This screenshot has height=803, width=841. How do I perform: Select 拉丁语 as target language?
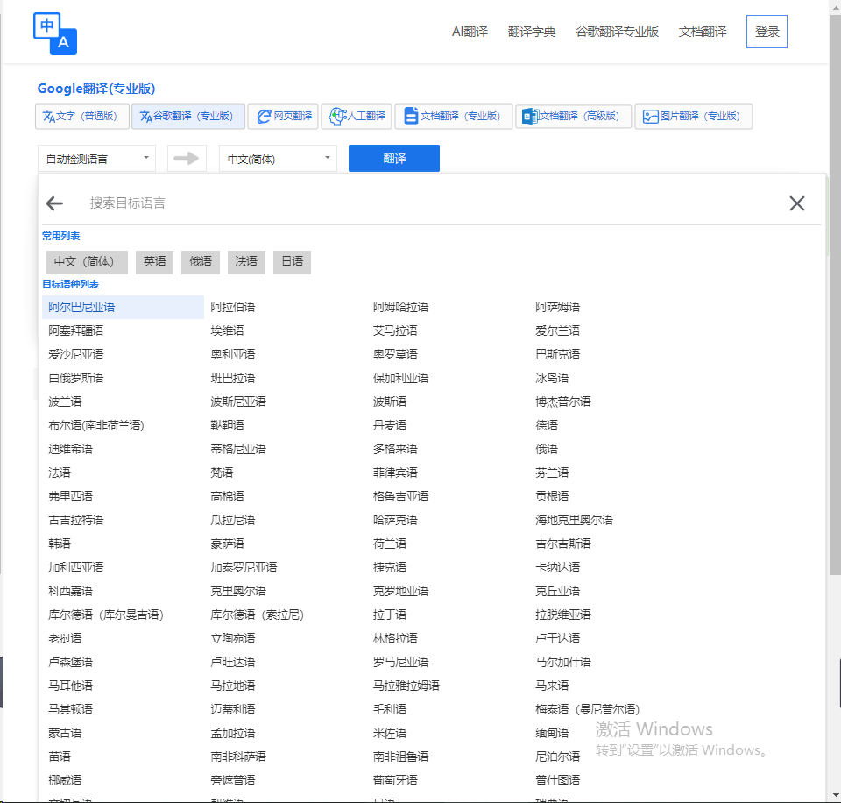(x=390, y=615)
